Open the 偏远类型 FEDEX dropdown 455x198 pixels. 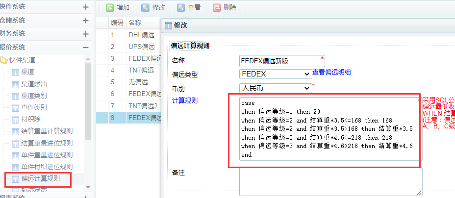pyautogui.click(x=276, y=74)
